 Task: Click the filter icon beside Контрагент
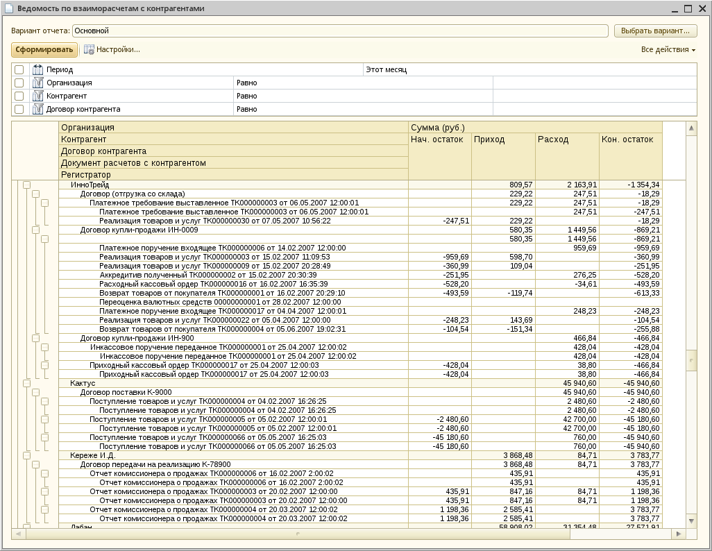click(x=37, y=96)
